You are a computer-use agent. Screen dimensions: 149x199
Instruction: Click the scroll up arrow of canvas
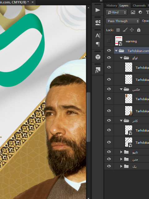(88, 8)
